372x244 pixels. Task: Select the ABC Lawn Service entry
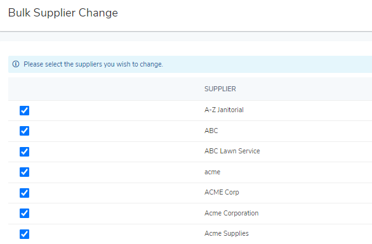[232, 151]
